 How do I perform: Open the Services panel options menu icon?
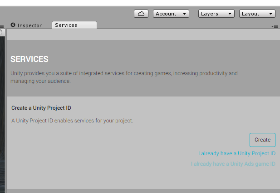coord(275,26)
